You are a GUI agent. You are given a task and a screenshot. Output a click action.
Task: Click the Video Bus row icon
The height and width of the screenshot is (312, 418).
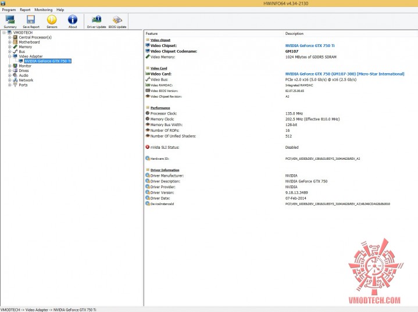point(148,79)
